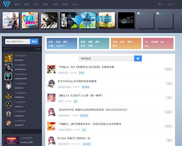Go to the 数折 section
182x146 pixels.
(x=45, y=5)
